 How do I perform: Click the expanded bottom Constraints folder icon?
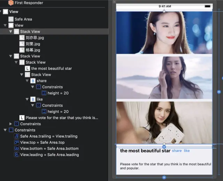(x=11, y=130)
